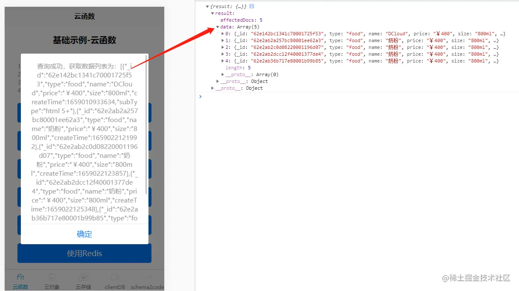Expand array item 1 with id 62e2ab2a257bc80001ee62a3
The image size is (519, 291).
coord(223,40)
